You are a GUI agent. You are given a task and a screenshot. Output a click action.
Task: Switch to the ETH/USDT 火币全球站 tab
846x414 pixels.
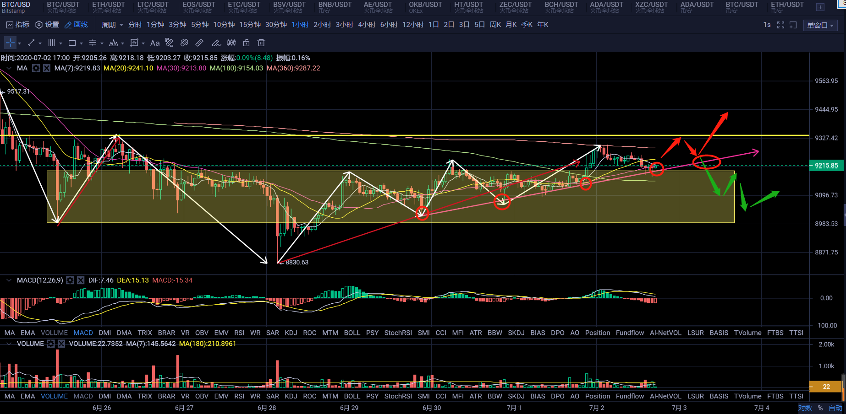[108, 7]
